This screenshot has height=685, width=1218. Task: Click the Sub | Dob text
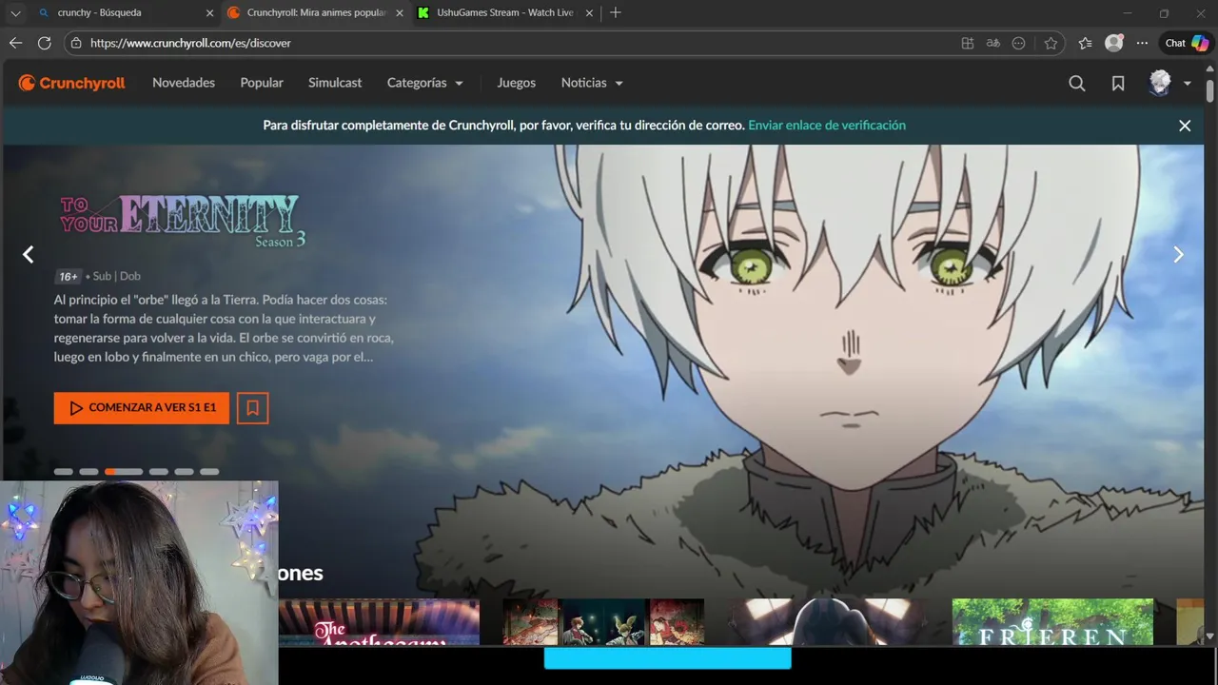tap(117, 277)
